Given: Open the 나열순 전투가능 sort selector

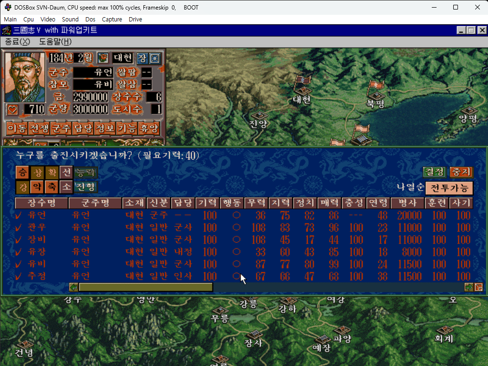Looking at the screenshot, I should [449, 188].
